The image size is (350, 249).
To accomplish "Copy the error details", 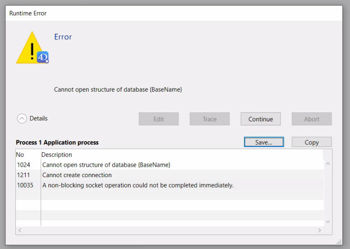I will click(x=312, y=142).
